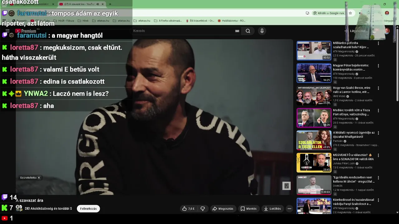
Task: Open options menu for MEGVEHETŐ a választás video
Action: [x=378, y=156]
